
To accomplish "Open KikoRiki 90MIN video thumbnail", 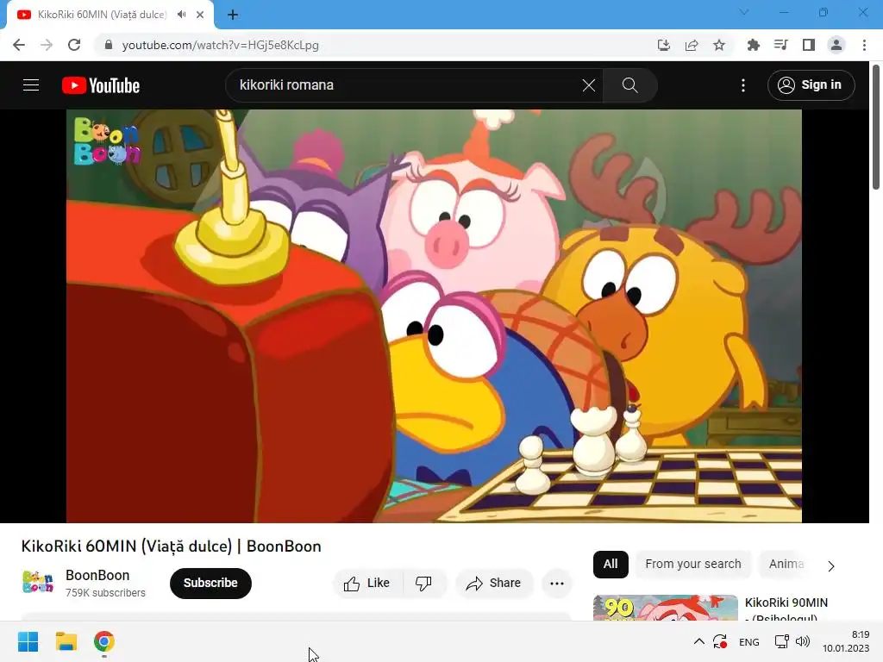I will (665, 608).
